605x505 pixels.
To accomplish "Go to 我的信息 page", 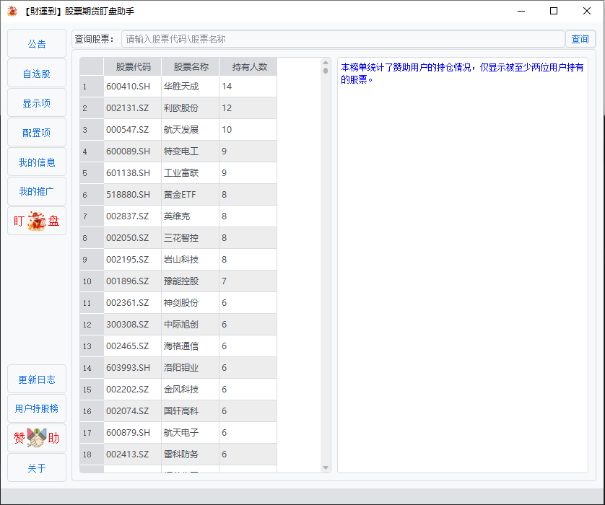I will pyautogui.click(x=37, y=162).
